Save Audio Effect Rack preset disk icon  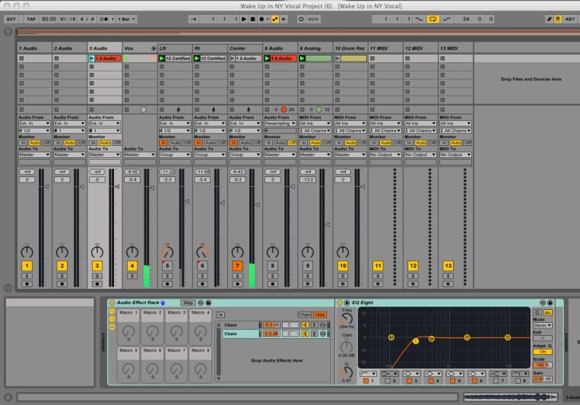(x=208, y=302)
